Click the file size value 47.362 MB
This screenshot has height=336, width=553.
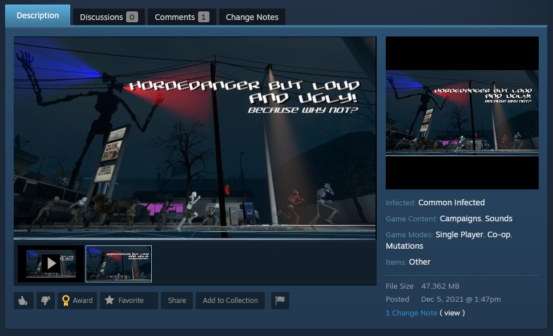click(x=440, y=286)
